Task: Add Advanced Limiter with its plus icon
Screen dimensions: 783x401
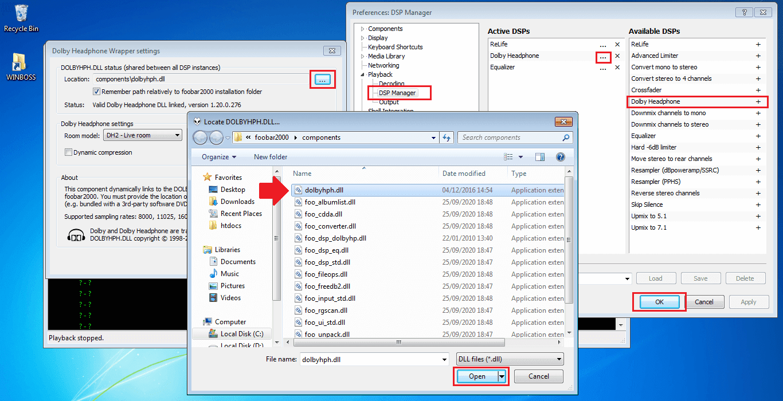Action: [x=758, y=56]
